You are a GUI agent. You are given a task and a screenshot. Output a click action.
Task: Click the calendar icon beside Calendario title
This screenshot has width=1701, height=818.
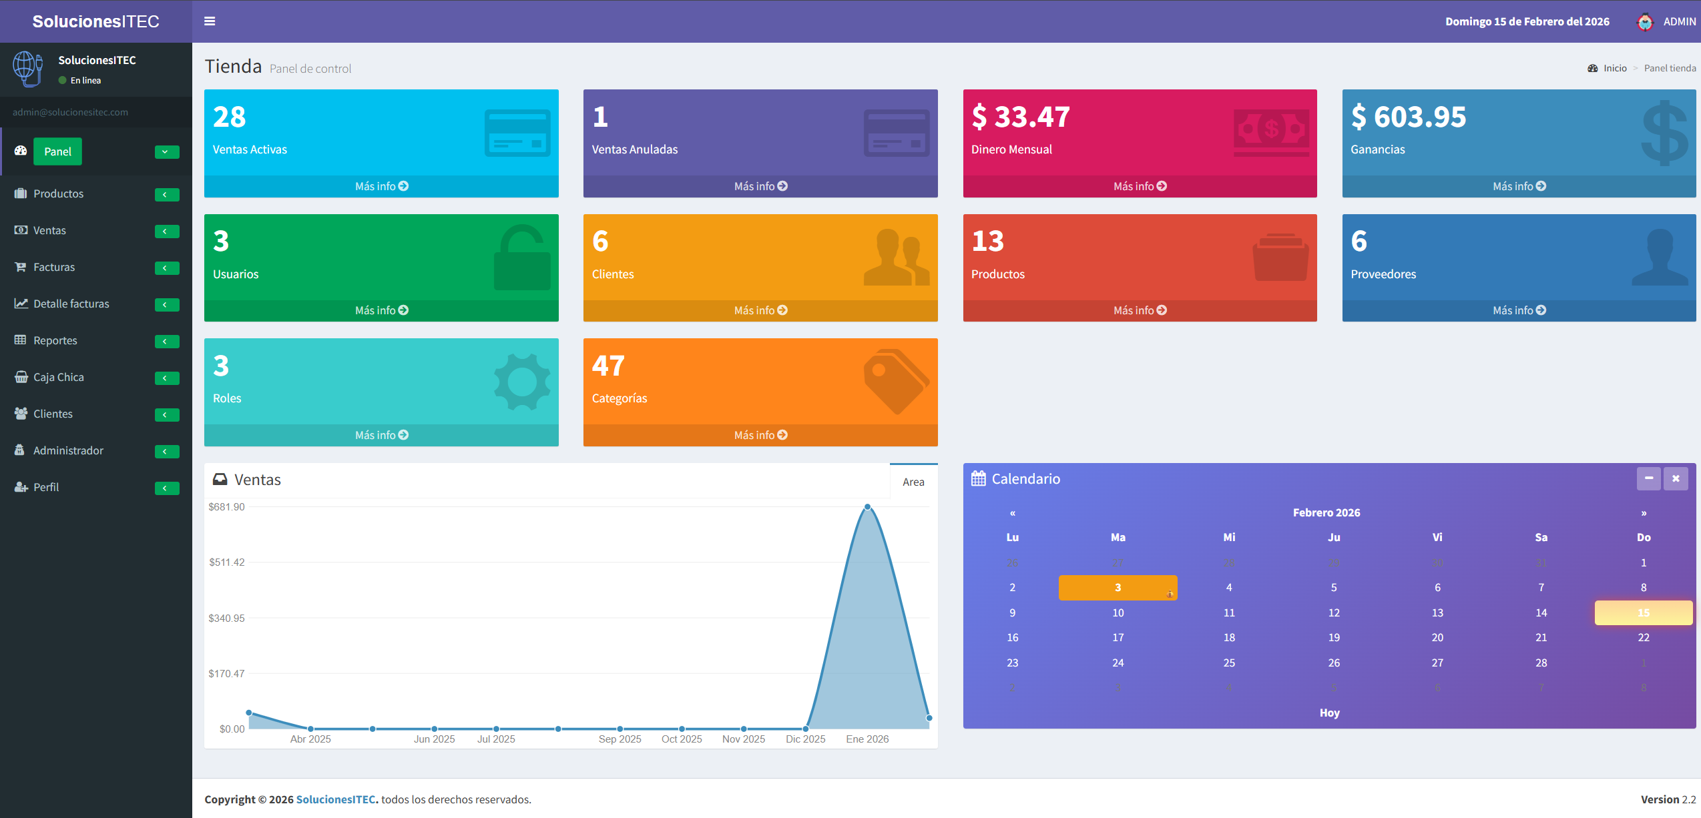[978, 479]
